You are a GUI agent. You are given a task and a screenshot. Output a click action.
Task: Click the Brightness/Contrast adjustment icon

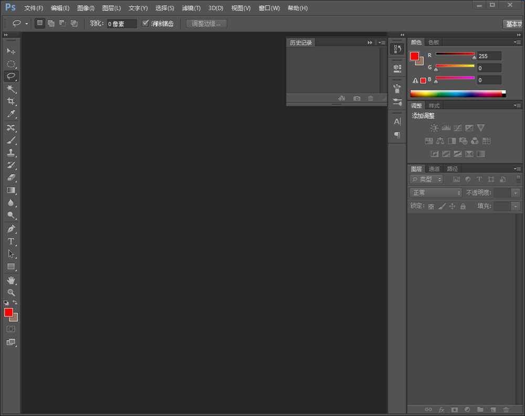[x=434, y=128]
